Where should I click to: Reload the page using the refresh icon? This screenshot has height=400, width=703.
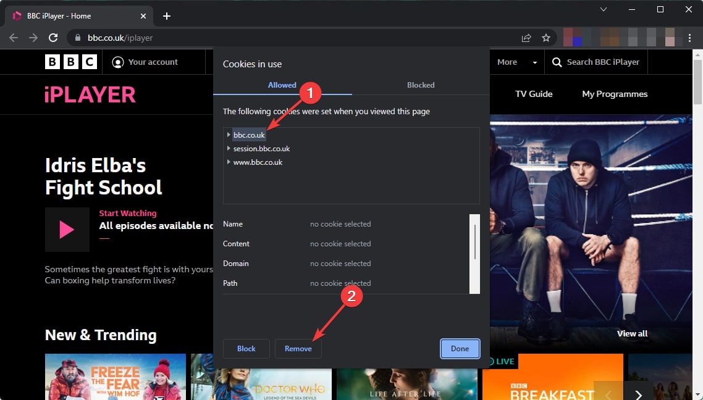[x=53, y=38]
